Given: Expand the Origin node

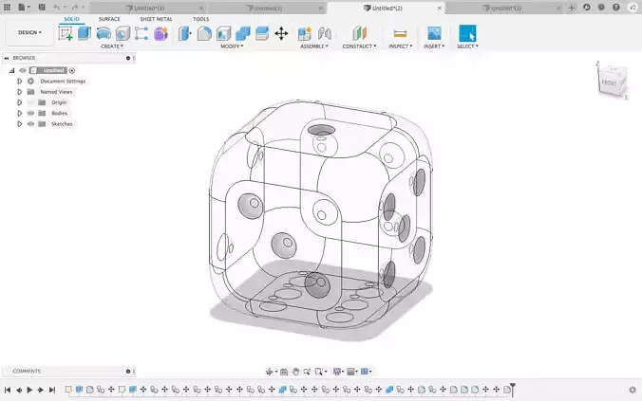Looking at the screenshot, I should tap(19, 102).
